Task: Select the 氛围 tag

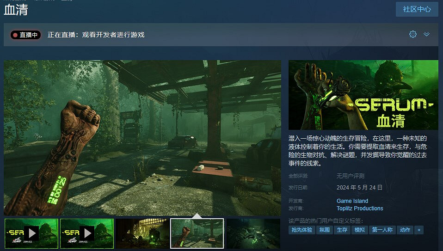Action: pyautogui.click(x=324, y=230)
